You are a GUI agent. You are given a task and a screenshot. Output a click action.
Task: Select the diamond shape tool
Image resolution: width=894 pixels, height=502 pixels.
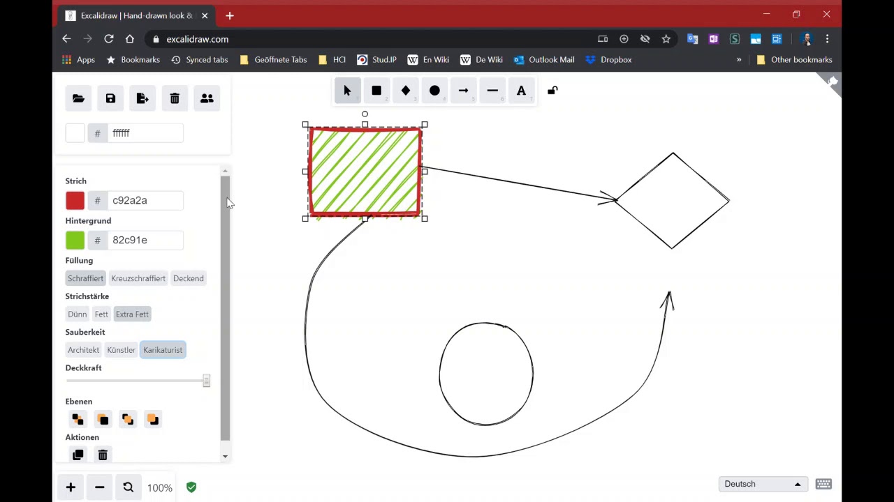pos(406,91)
